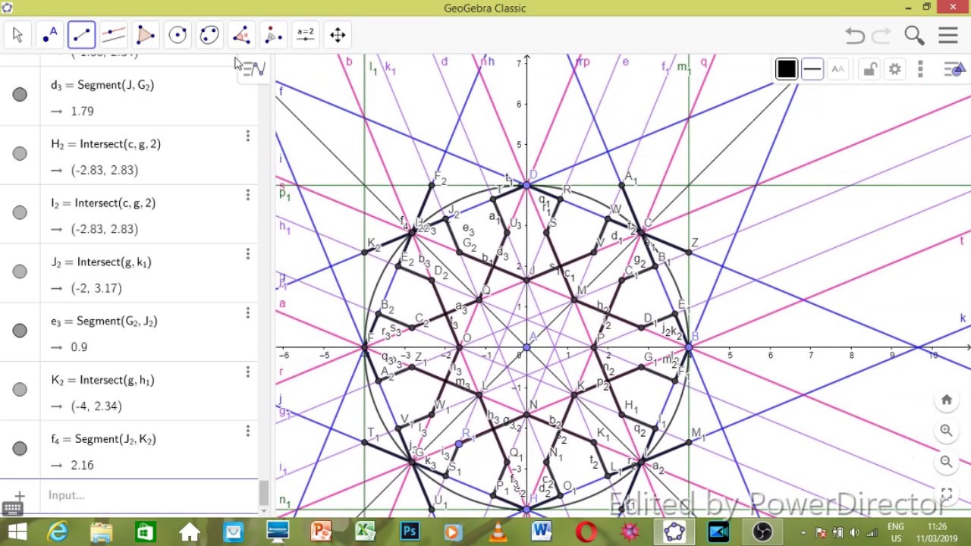Click blue point D at top of circle
971x546 pixels.
tap(527, 185)
